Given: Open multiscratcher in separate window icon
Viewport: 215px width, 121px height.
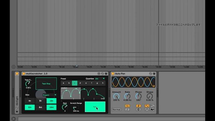Looking at the screenshot, I should pyautogui.click(x=99, y=74).
